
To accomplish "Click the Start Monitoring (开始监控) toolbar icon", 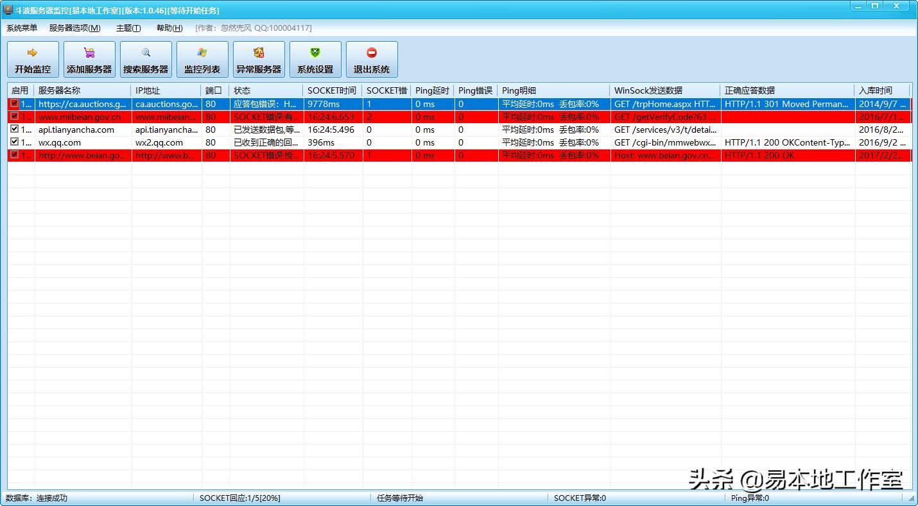I will point(33,53).
